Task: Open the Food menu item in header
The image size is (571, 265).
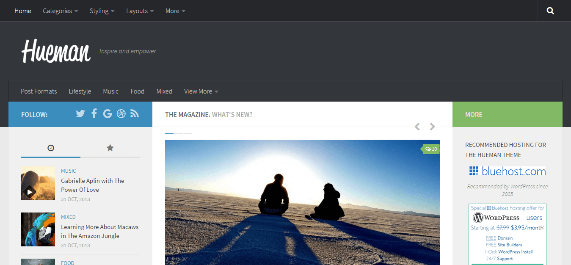Action: point(138,91)
